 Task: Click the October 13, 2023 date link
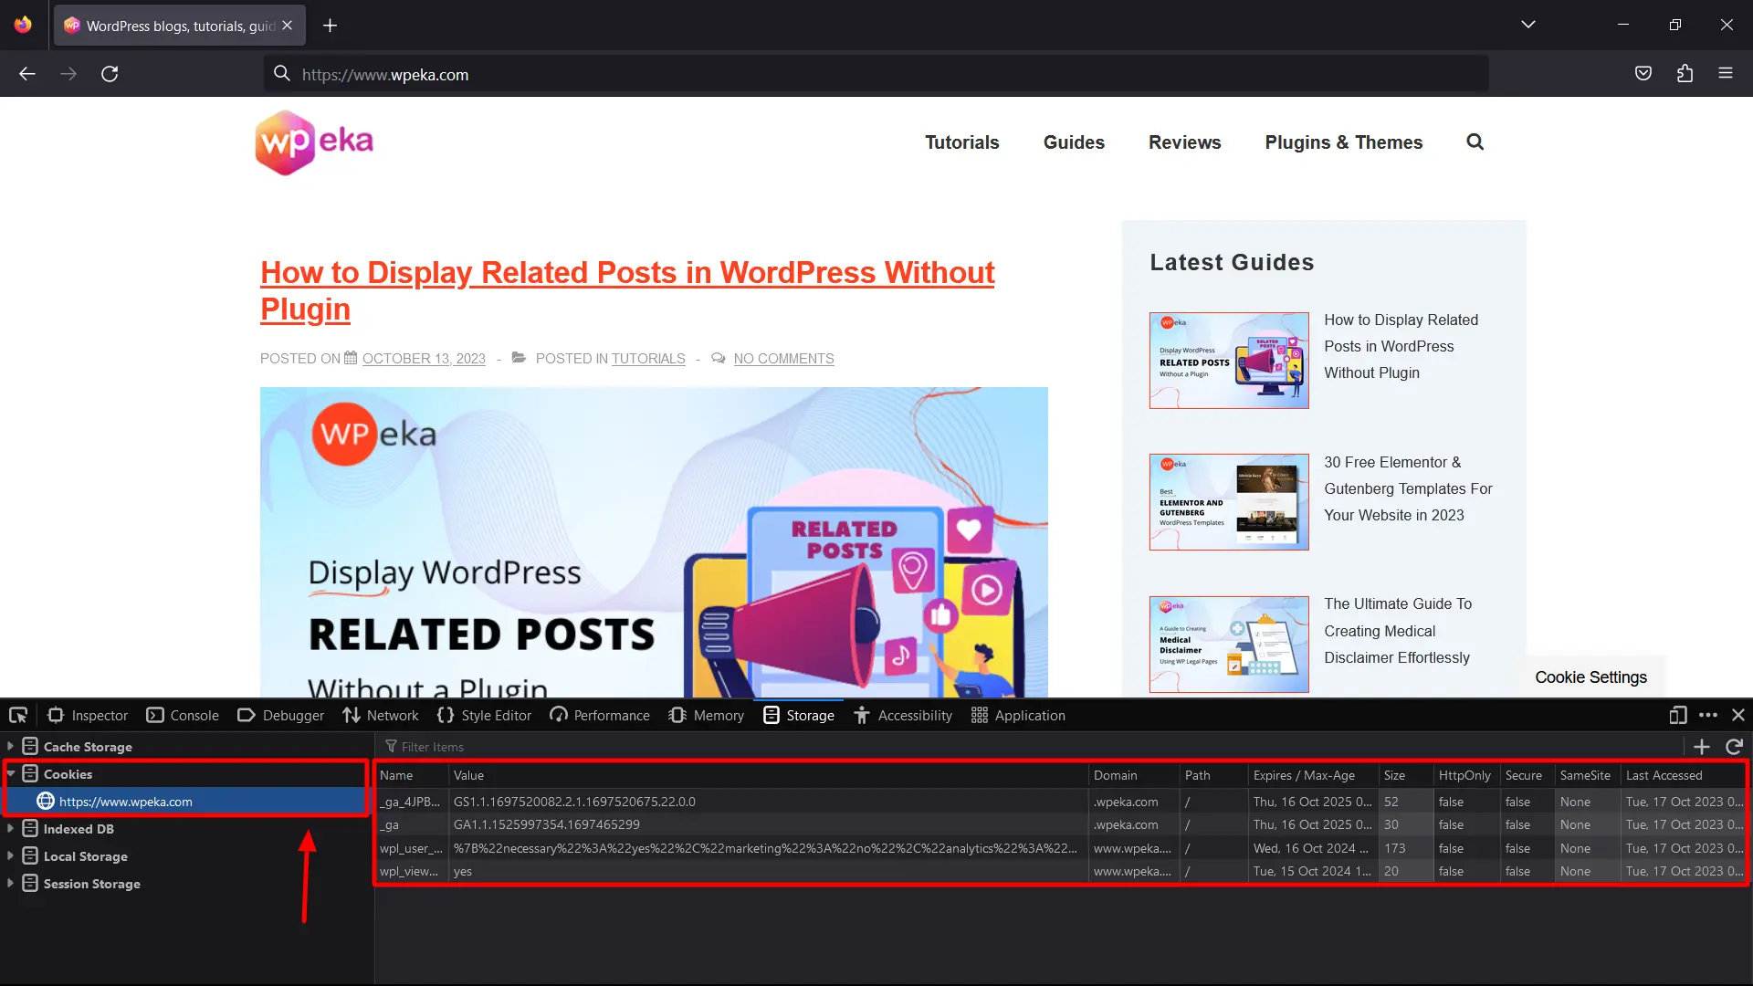click(x=424, y=359)
